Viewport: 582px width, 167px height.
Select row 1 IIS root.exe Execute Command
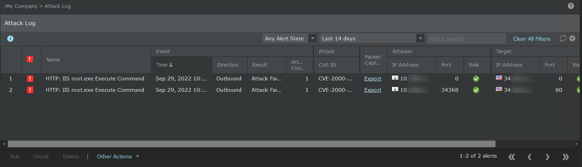(x=95, y=79)
